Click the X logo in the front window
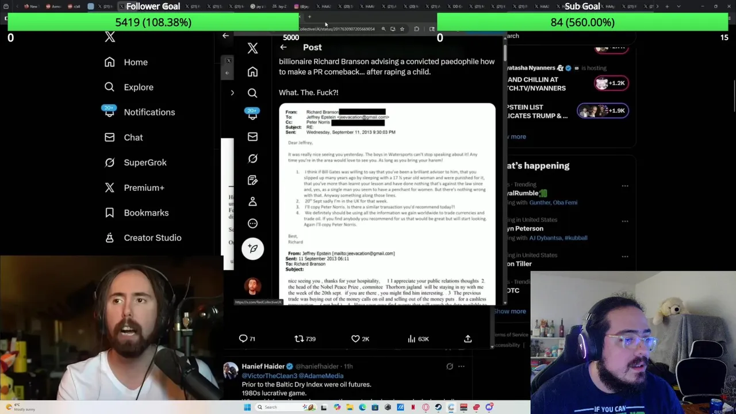Image resolution: width=736 pixels, height=414 pixels. coord(252,48)
